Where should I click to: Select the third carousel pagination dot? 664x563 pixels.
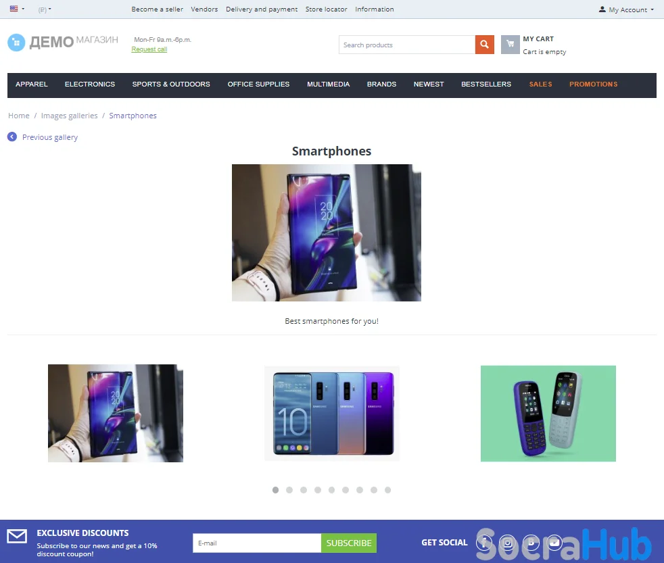click(x=304, y=490)
